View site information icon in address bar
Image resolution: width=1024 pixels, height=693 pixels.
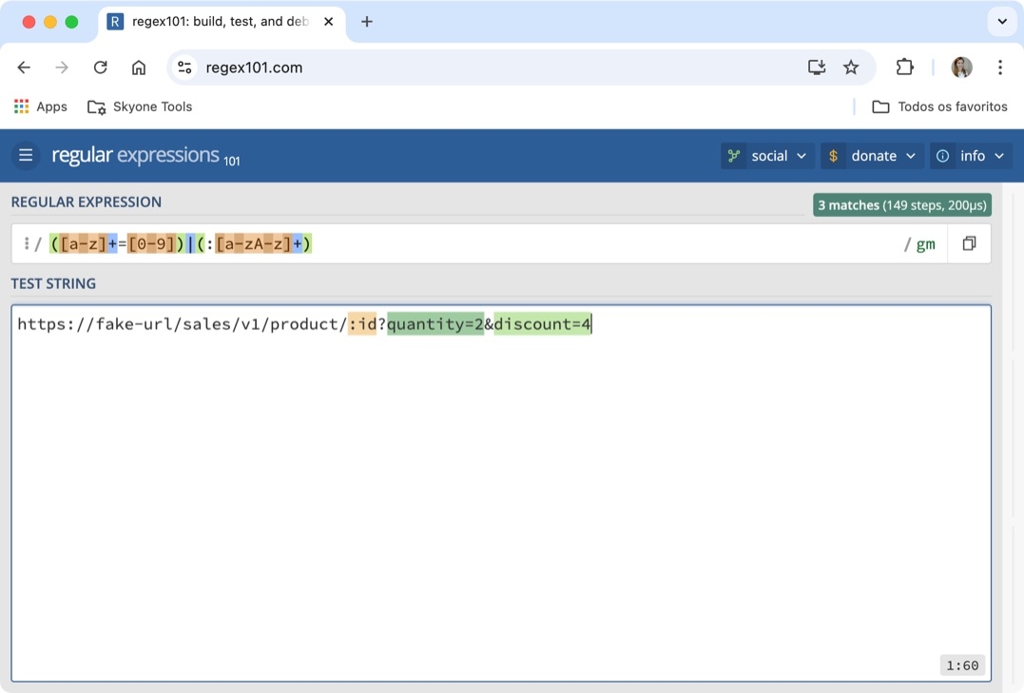coord(185,67)
